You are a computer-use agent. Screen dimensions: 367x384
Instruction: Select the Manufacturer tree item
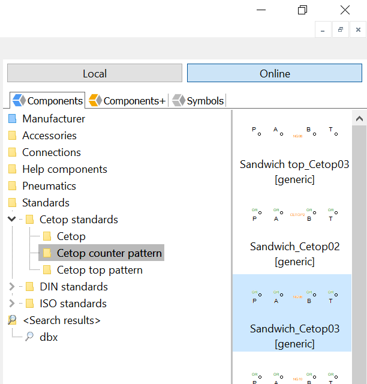click(53, 119)
